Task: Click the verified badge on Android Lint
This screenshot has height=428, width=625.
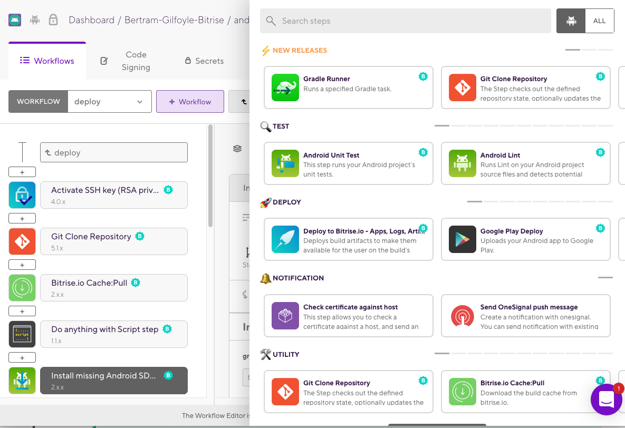Action: (600, 152)
